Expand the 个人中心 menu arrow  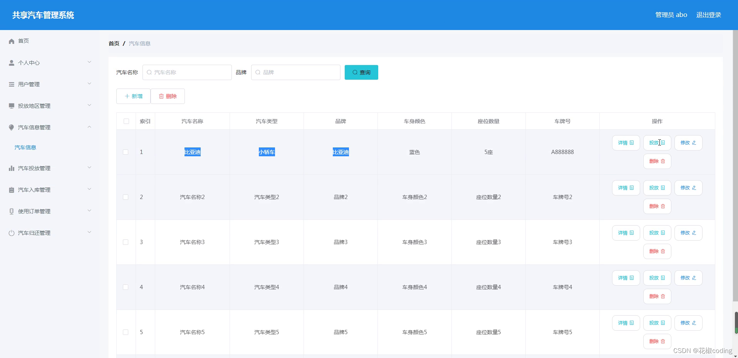coord(89,62)
